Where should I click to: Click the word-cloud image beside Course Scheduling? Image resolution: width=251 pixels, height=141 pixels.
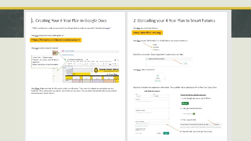click(55, 53)
